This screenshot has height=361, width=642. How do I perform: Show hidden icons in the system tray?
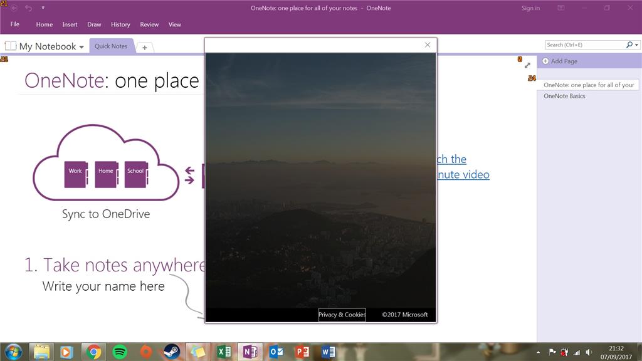539,352
